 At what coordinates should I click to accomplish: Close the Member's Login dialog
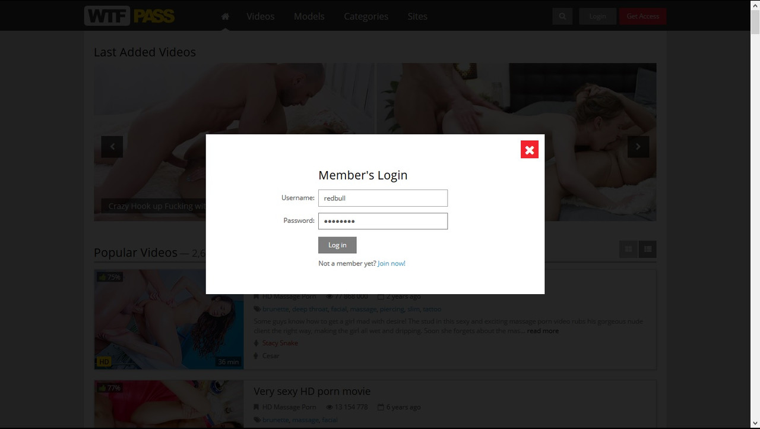pyautogui.click(x=530, y=150)
